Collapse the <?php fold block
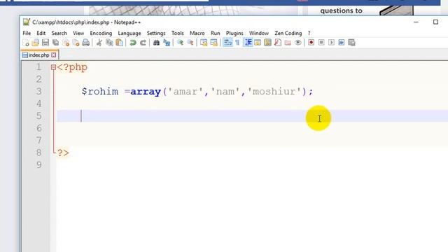Screen dimensions: 448x252 point(53,67)
